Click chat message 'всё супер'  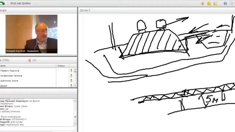(17, 122)
